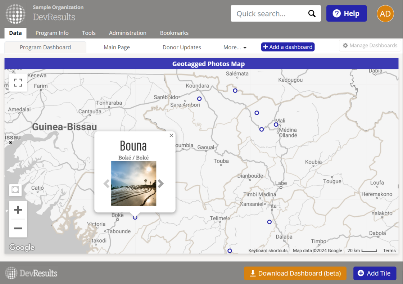Viewport: 403px width, 284px height.
Task: Click the Google logo on the map
Action: 21,247
